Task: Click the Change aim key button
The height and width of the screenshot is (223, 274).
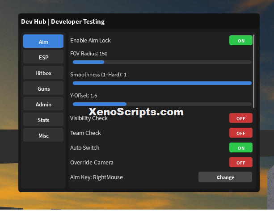Action: [x=225, y=177]
